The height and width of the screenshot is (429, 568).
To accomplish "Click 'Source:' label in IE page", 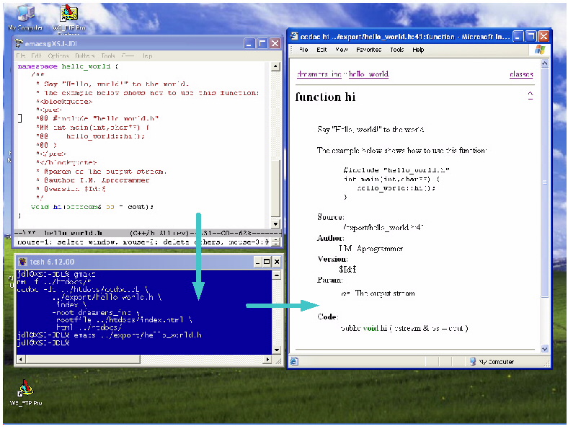I will click(x=330, y=217).
